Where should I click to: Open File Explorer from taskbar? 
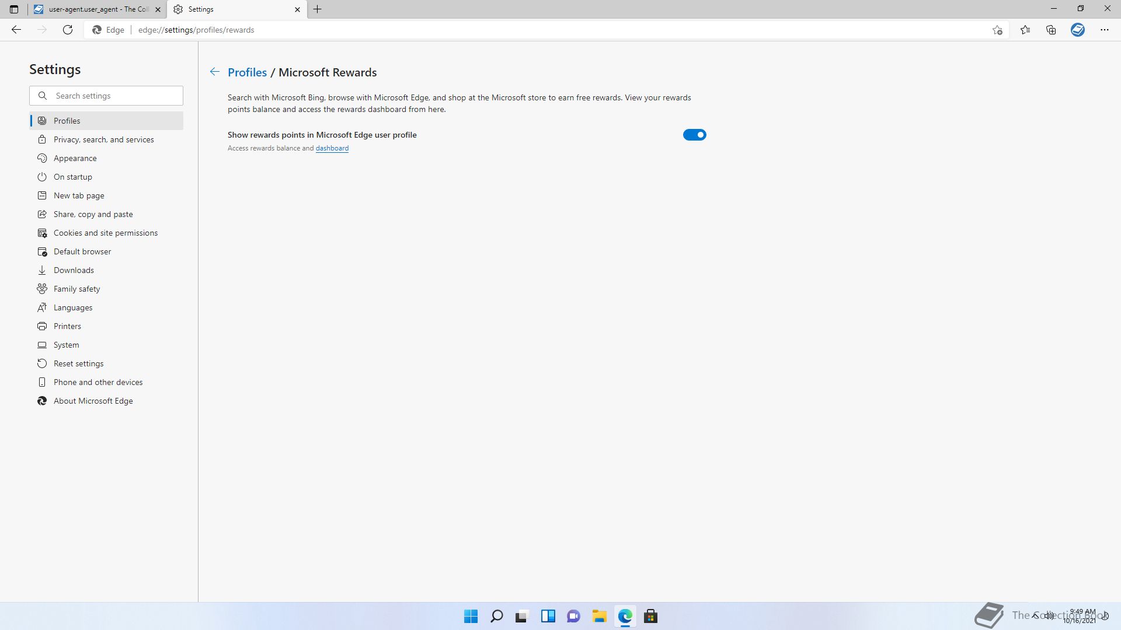[x=599, y=616]
